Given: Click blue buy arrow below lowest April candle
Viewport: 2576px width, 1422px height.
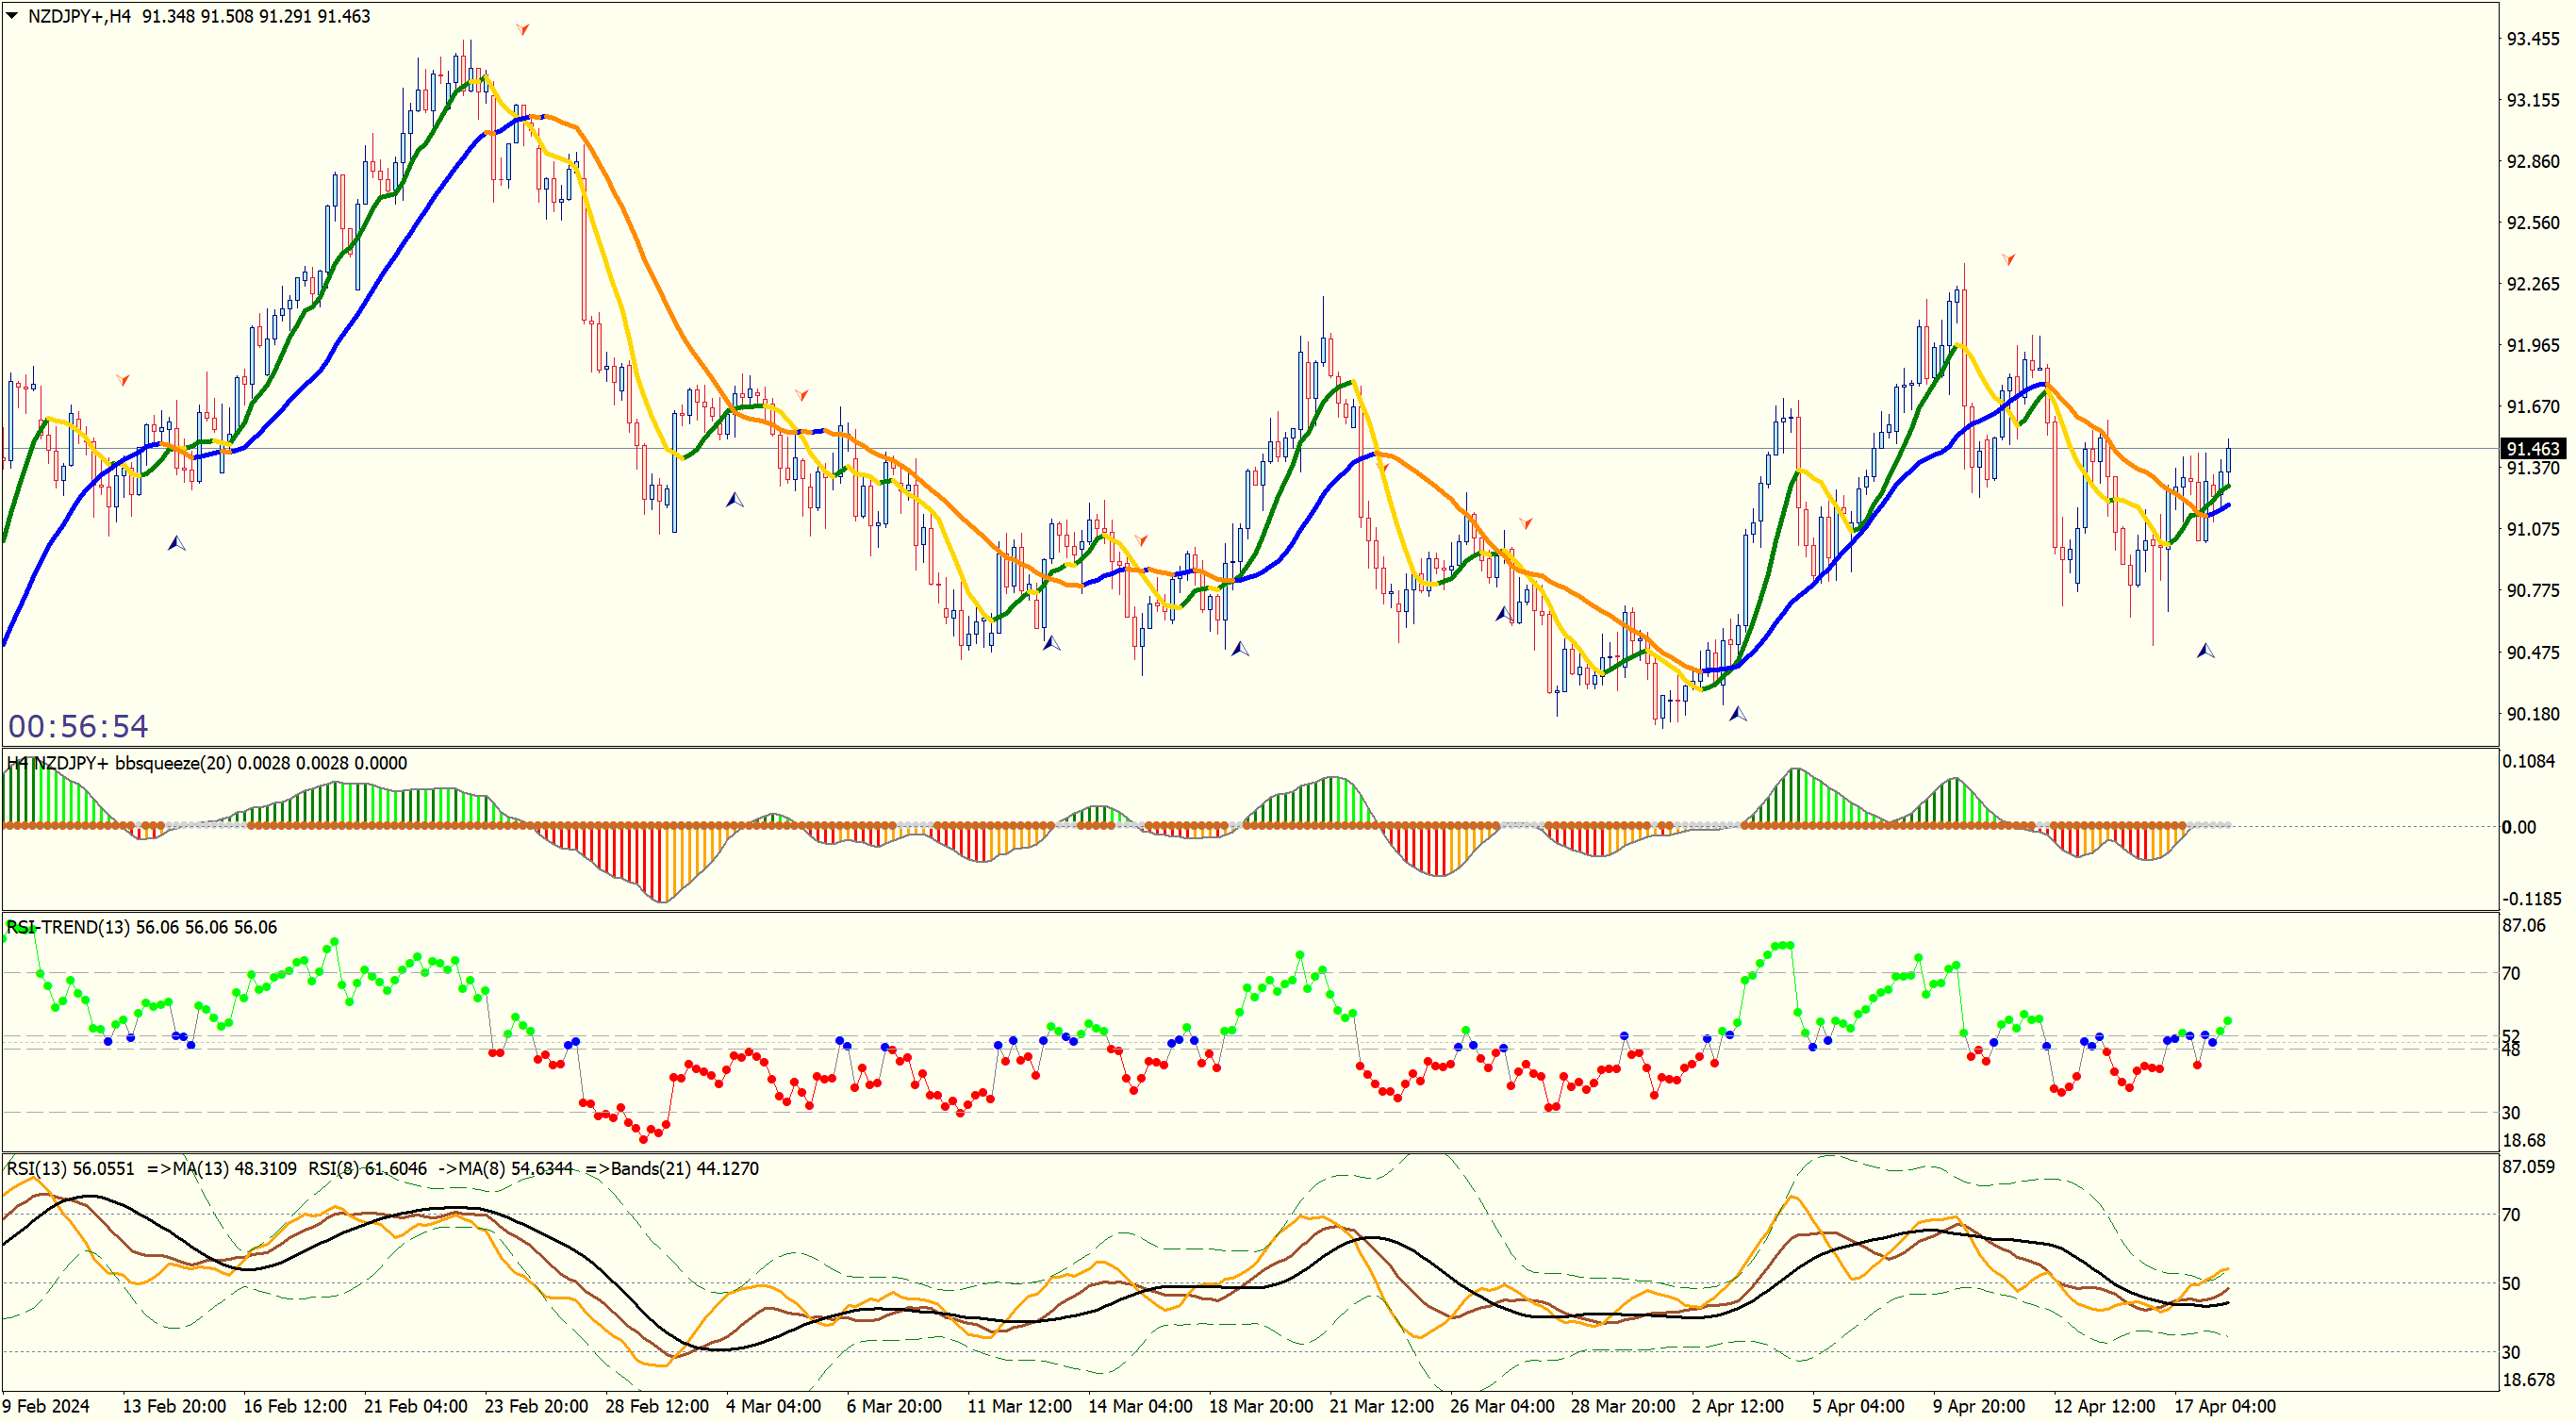Looking at the screenshot, I should point(1738,714).
